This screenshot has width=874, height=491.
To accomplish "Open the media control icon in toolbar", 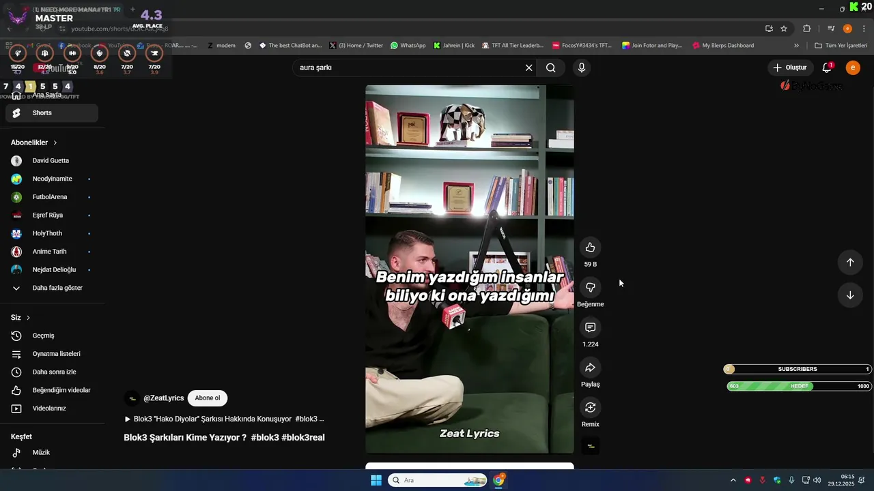I will pos(831,29).
